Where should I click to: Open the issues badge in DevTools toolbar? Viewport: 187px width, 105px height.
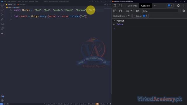pyautogui.click(x=170, y=6)
